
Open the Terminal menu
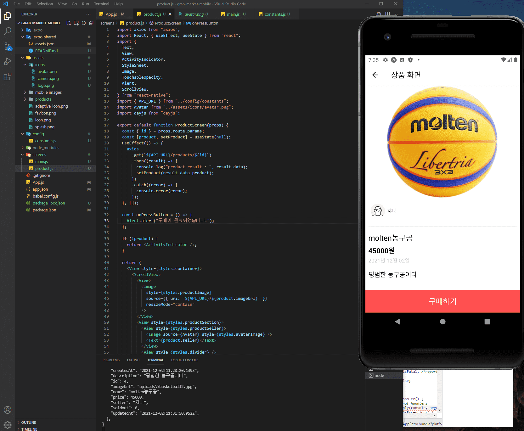[102, 4]
